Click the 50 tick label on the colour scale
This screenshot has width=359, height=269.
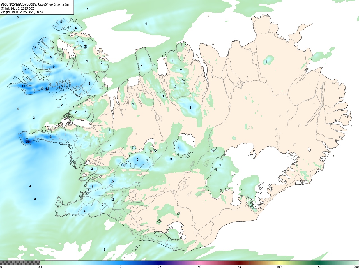tap(199, 267)
